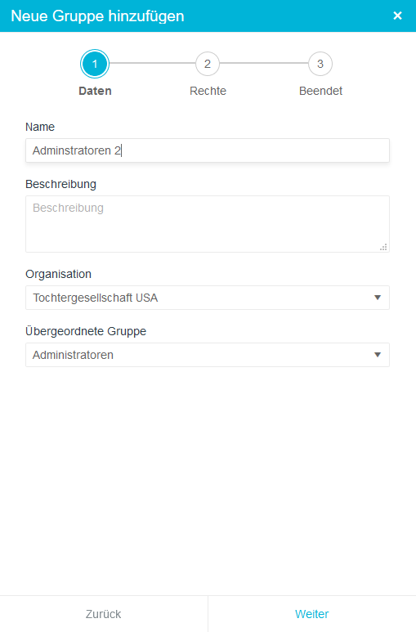Click the Beschreibung field label
The height and width of the screenshot is (632, 416).
(x=60, y=184)
